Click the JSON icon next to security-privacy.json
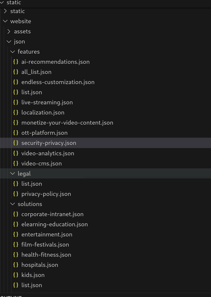The height and width of the screenshot is (297, 211). pyautogui.click(x=16, y=143)
